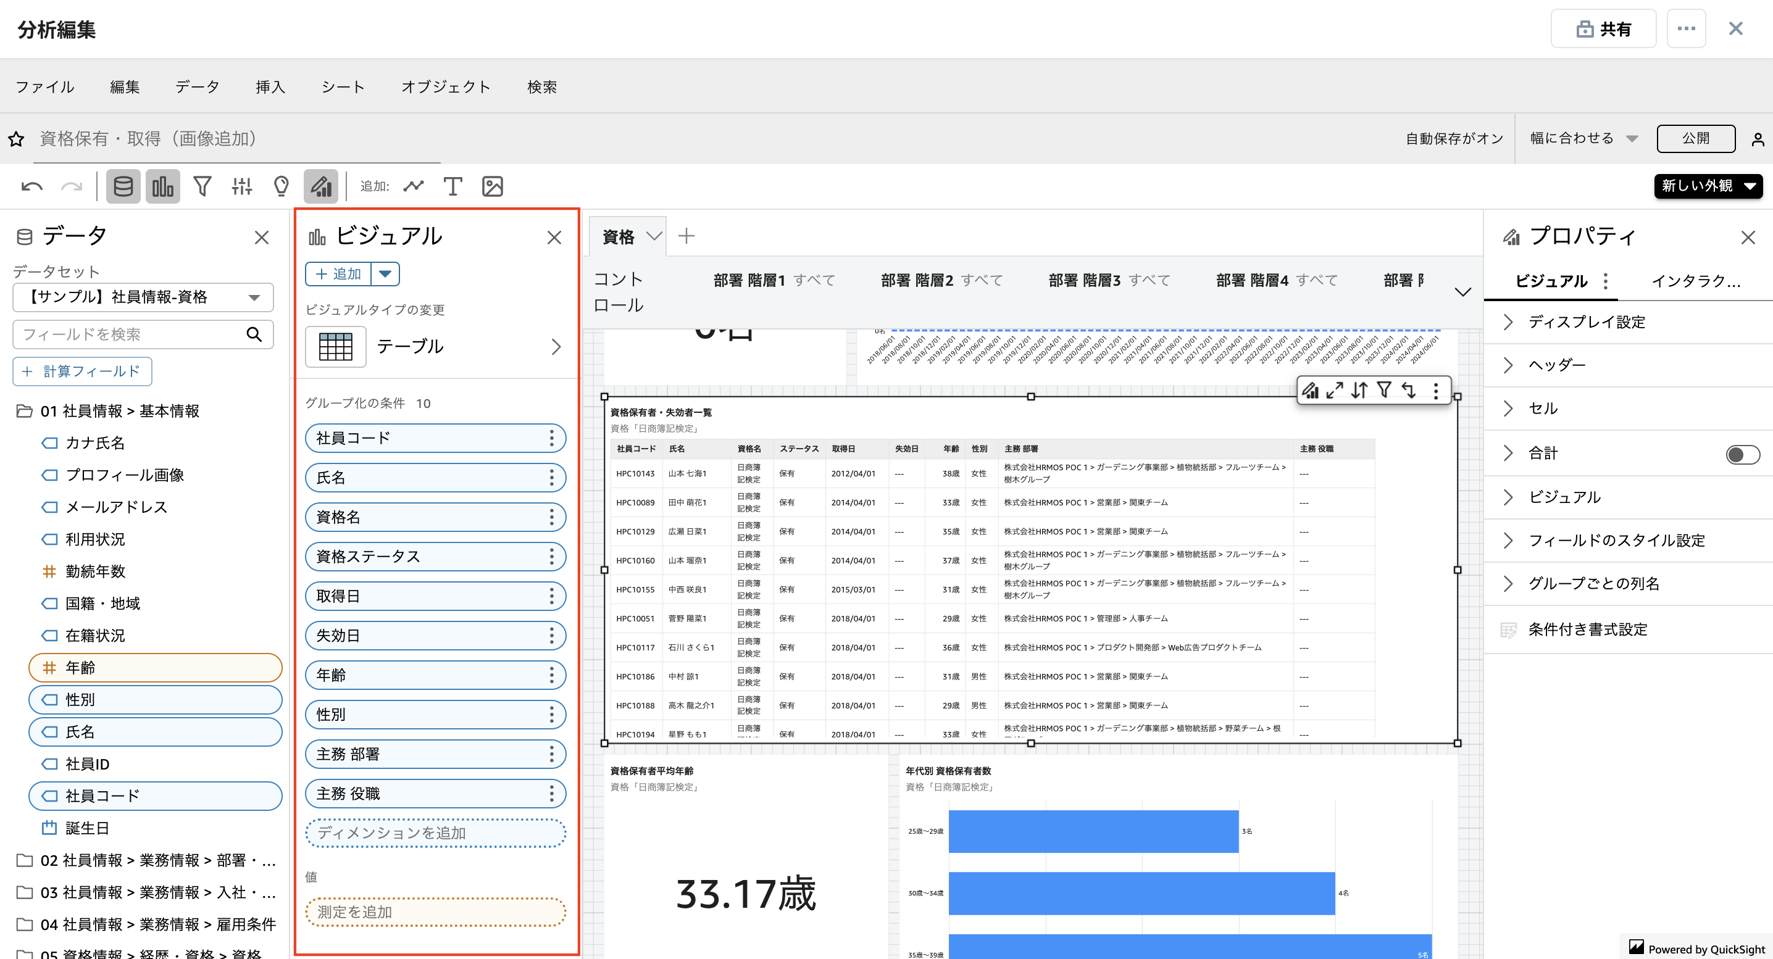
Task: Click the favorite star beside analysis title
Action: [x=17, y=139]
